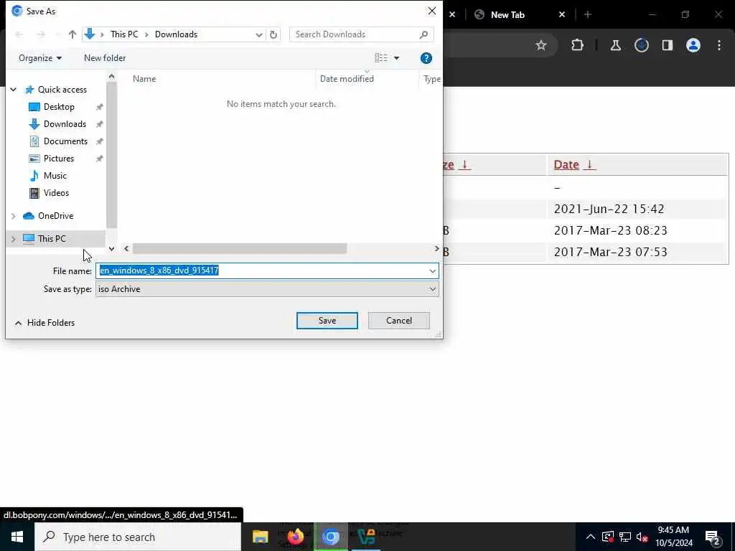Screen dimensions: 735x551
Task: Select Desktop in Quick access
Action: pyautogui.click(x=59, y=107)
